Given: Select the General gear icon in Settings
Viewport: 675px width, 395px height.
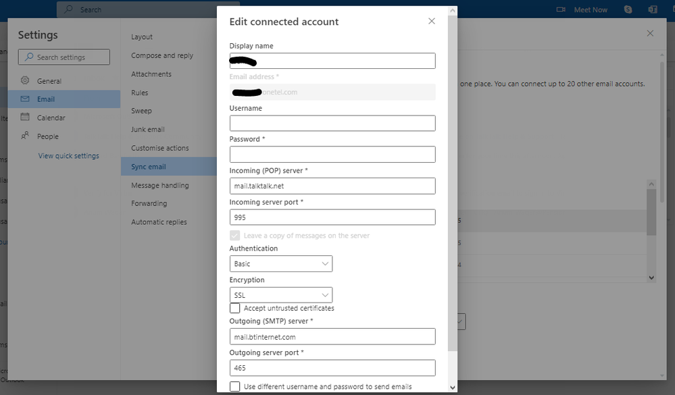Looking at the screenshot, I should (25, 80).
